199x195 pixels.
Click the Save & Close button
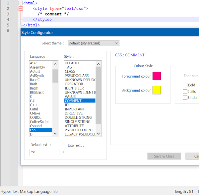pyautogui.click(x=164, y=156)
